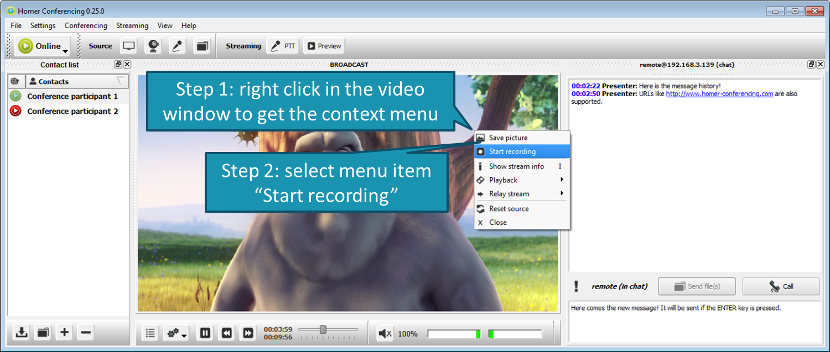Toggle the speaker mute button
The width and height of the screenshot is (830, 352).
click(385, 334)
